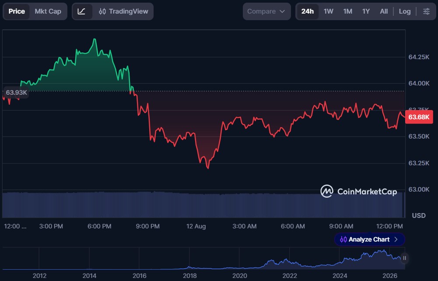438x281 pixels.
Task: Click the 6:00 AM time label
Action: [x=293, y=227]
